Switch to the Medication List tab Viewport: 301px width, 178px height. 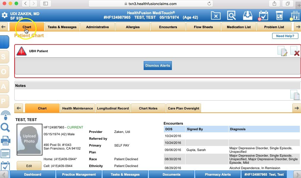239,27
